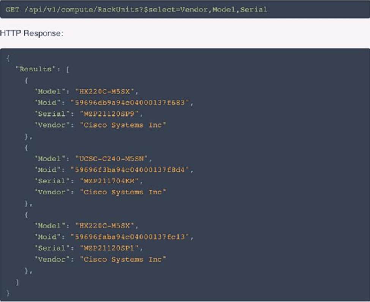The width and height of the screenshot is (370, 302).
Task: Click the "HTTP Response:" label
Action: click(32, 33)
